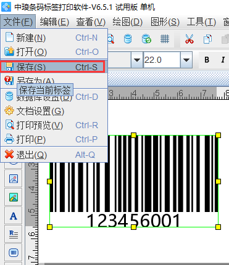Select 打印预览(V) menu entry
This screenshot has height=265, width=229.
coord(54,125)
